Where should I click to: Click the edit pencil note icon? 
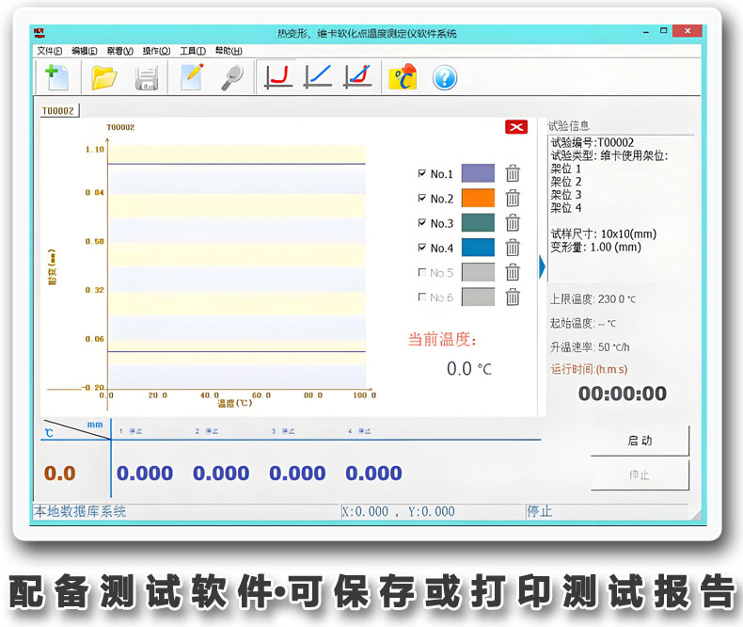click(x=193, y=77)
